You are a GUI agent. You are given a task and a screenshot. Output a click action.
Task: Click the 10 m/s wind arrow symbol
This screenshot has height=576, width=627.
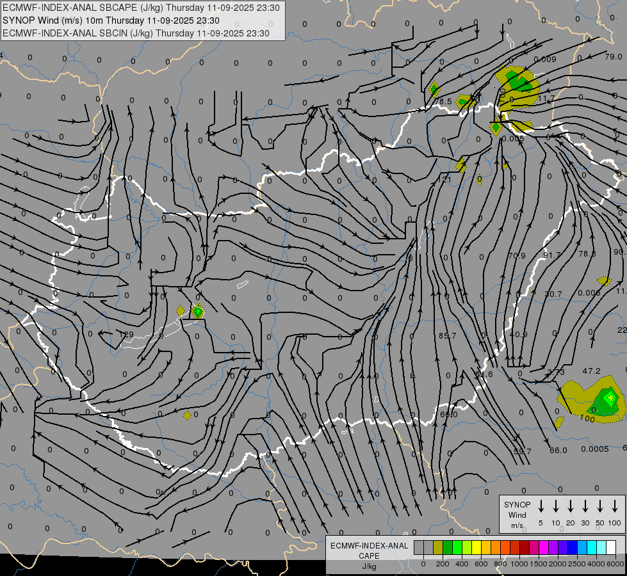pos(556,506)
